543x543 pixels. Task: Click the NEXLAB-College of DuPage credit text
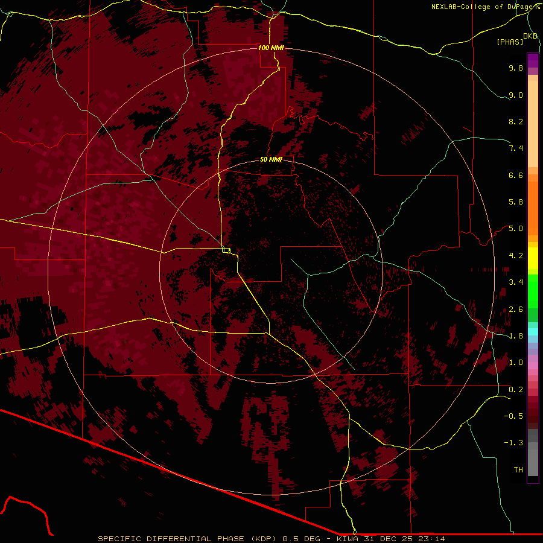(485, 7)
